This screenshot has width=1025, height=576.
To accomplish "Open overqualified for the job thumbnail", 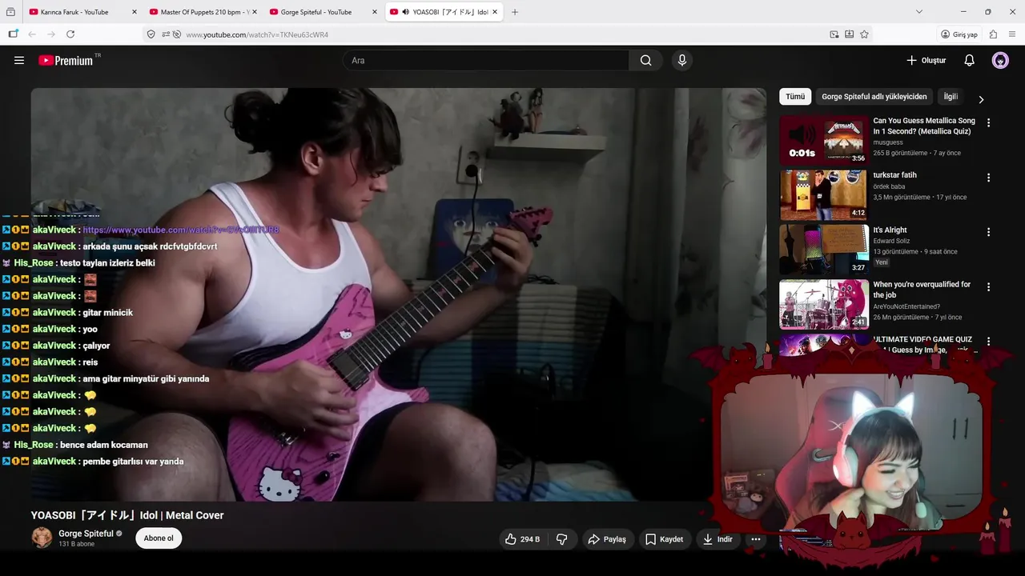I will pyautogui.click(x=824, y=304).
